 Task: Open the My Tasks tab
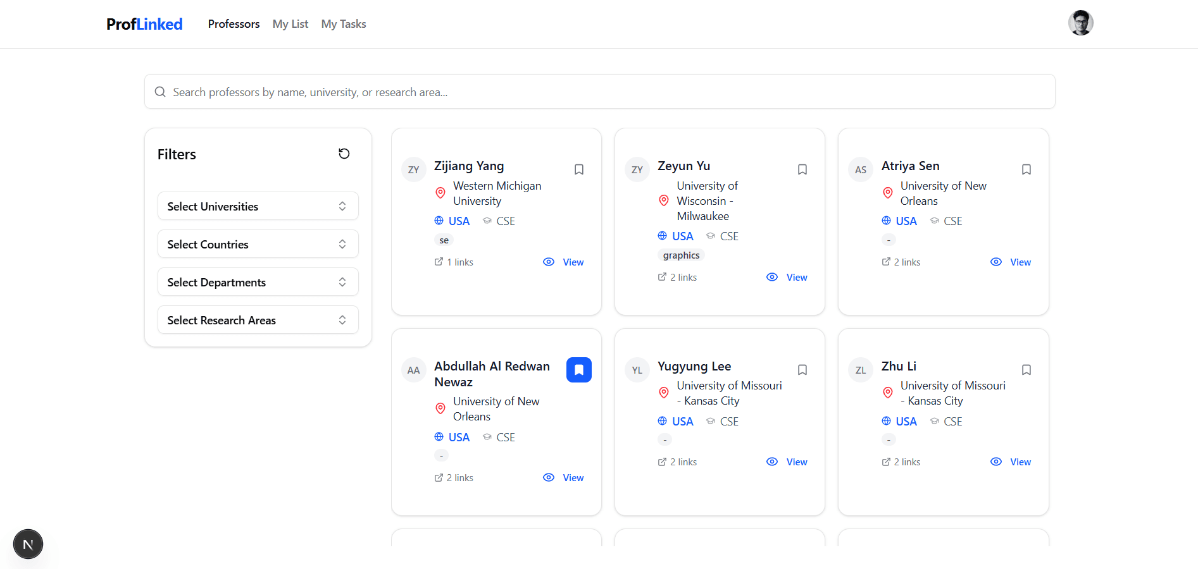tap(344, 24)
